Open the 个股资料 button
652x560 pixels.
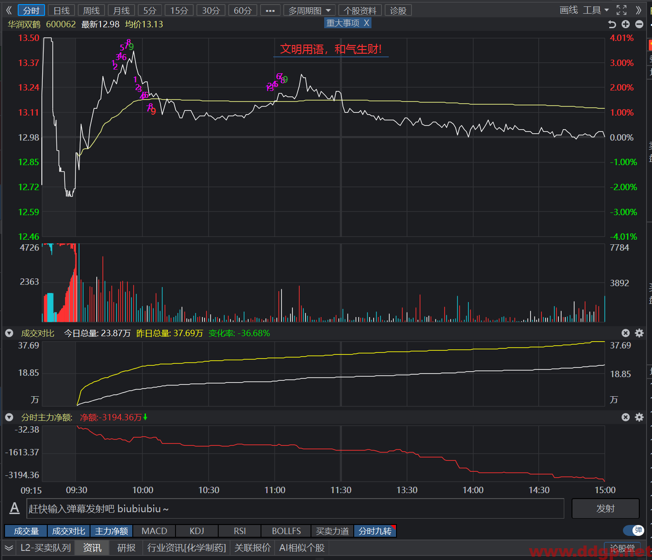[360, 10]
